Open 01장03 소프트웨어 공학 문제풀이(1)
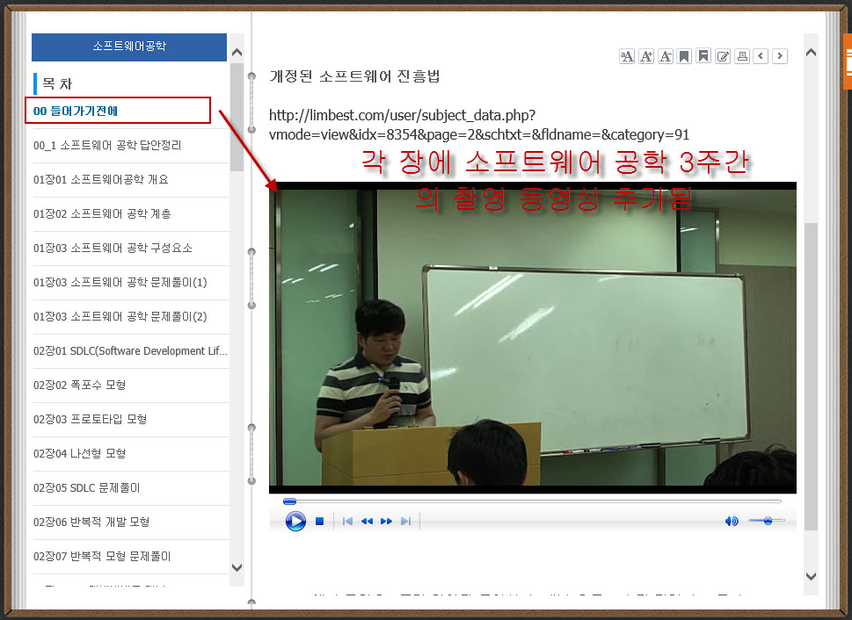The height and width of the screenshot is (620, 852). tap(131, 282)
